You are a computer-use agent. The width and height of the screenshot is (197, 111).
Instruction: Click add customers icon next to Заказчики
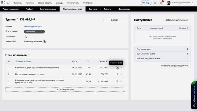tap(26, 37)
